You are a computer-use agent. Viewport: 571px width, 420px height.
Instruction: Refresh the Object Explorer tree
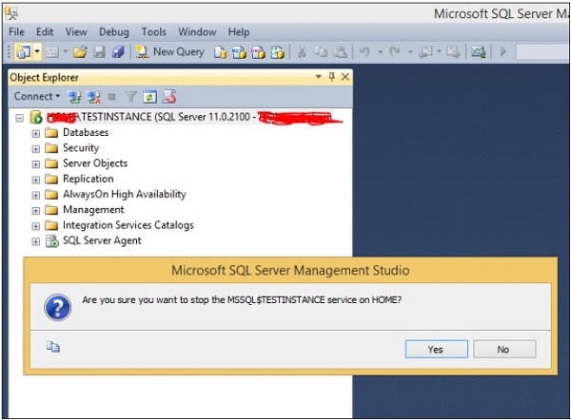[x=150, y=96]
